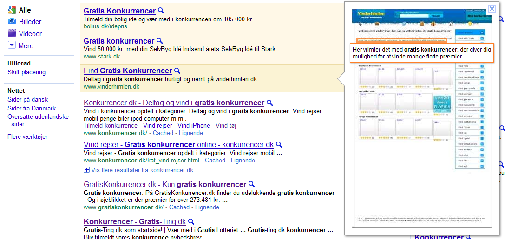Open the Mere categories menu

coord(26,45)
